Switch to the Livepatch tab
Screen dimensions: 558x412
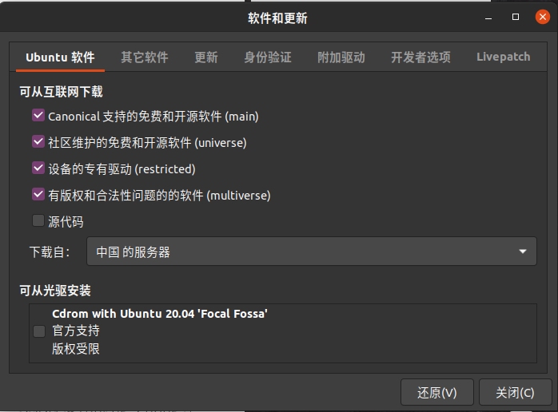503,57
